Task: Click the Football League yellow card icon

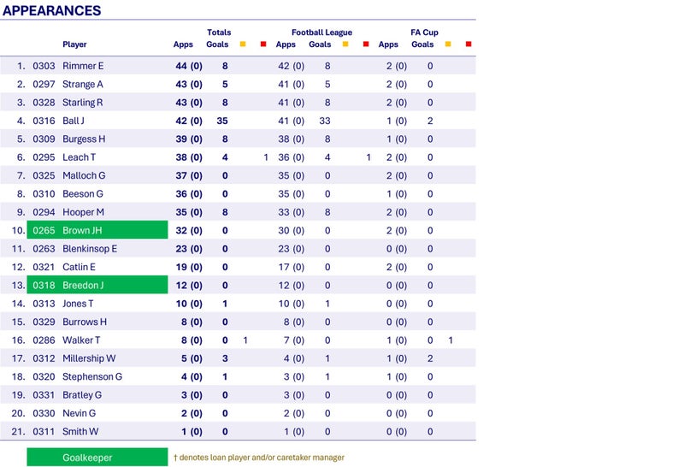Action: pos(345,44)
